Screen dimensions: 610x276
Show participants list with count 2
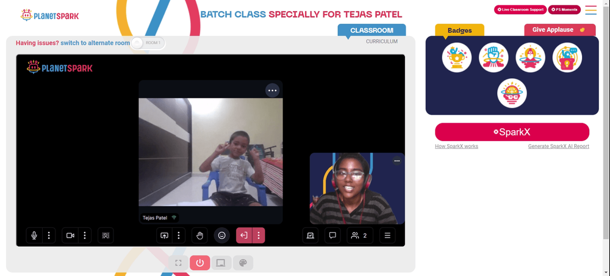point(360,236)
